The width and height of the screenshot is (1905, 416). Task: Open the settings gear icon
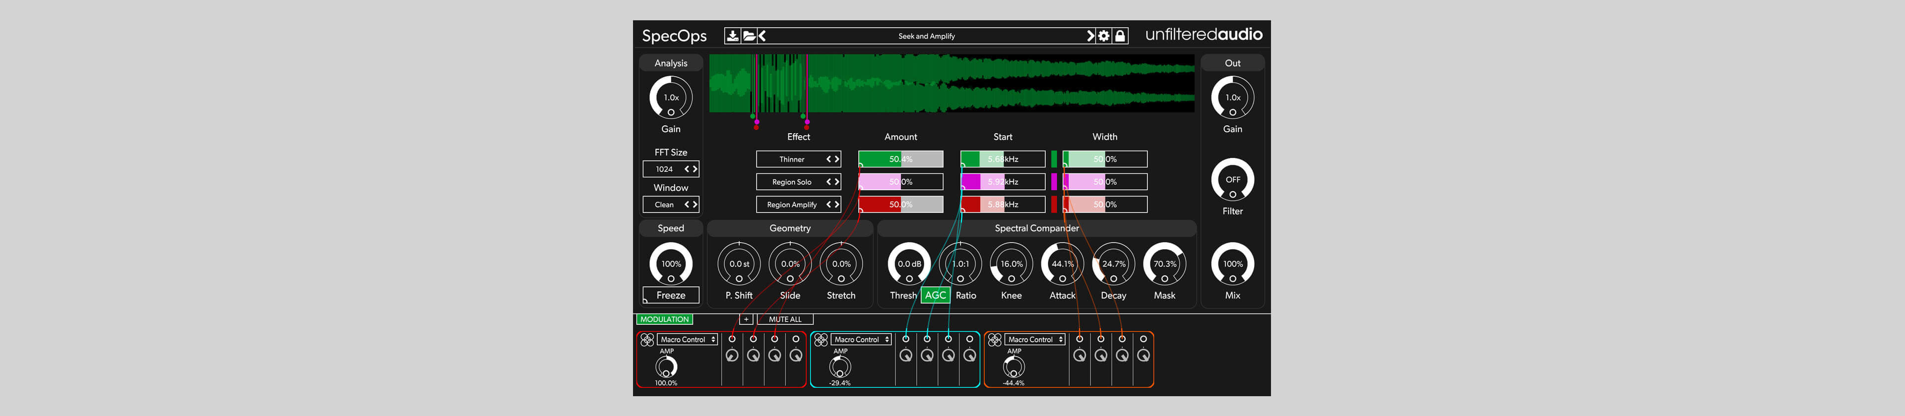coord(1103,36)
